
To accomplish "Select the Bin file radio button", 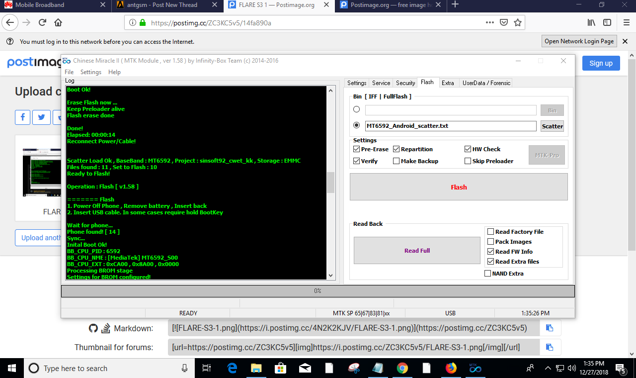I will point(356,109).
